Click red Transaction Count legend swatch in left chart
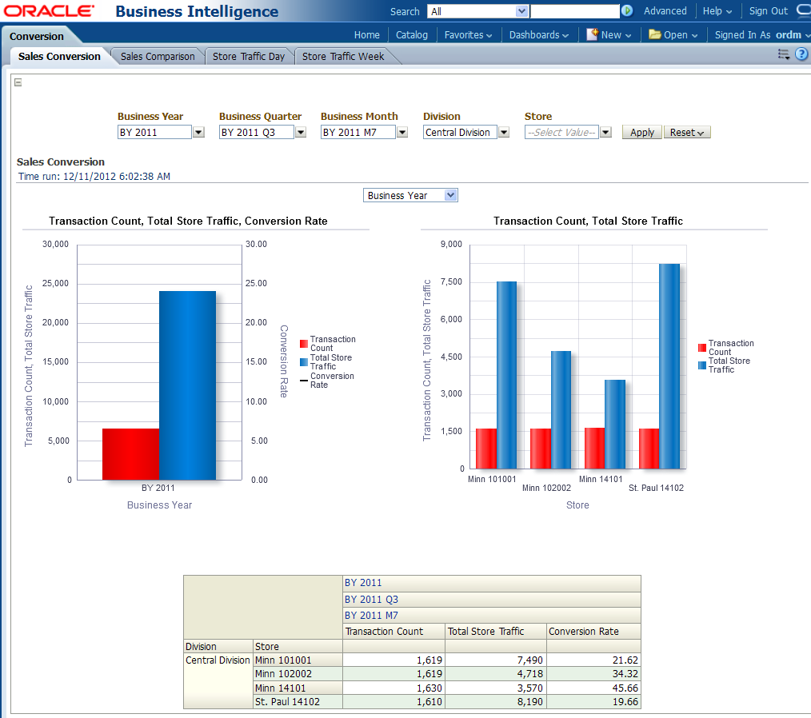 point(304,344)
